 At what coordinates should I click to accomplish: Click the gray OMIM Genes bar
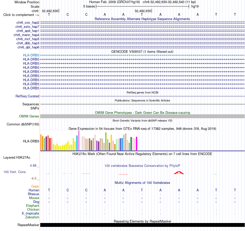click(x=142, y=116)
